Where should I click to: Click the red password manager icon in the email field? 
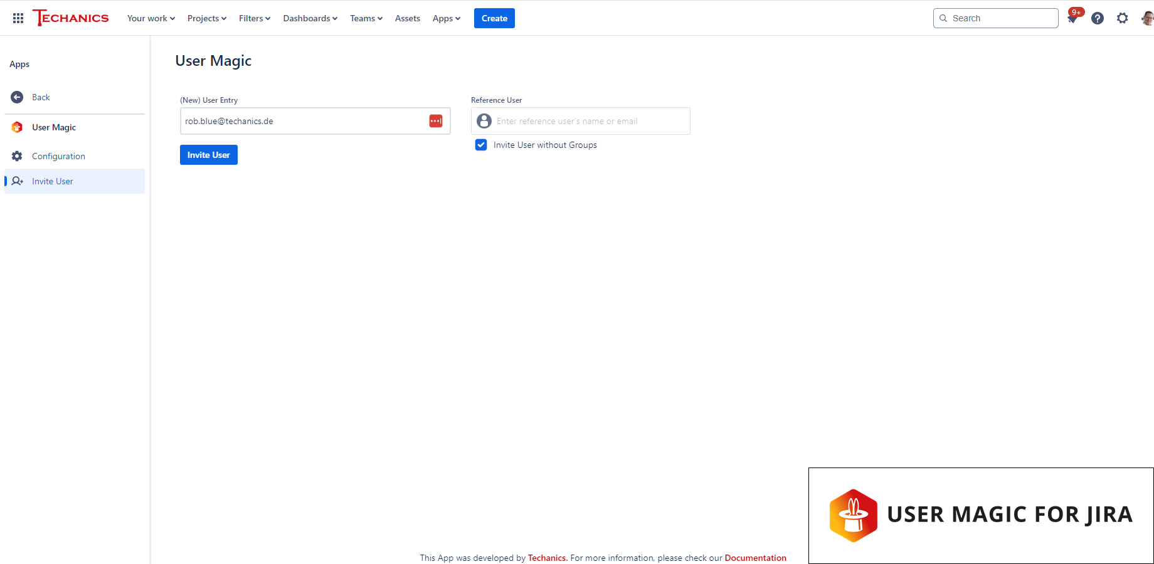coord(436,121)
